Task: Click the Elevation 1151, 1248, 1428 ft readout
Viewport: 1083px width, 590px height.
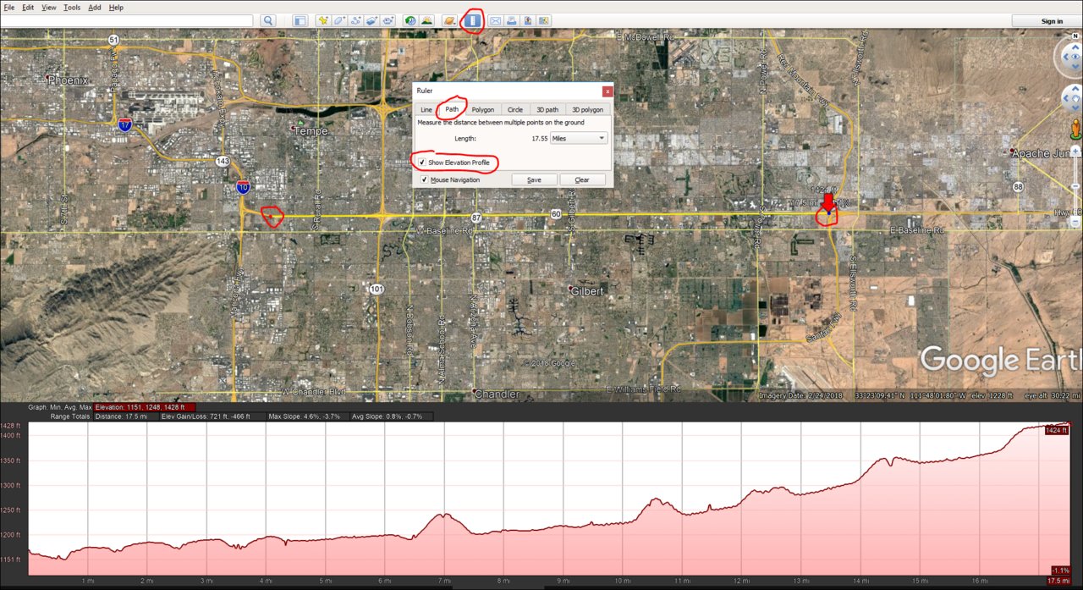Action: (145, 407)
